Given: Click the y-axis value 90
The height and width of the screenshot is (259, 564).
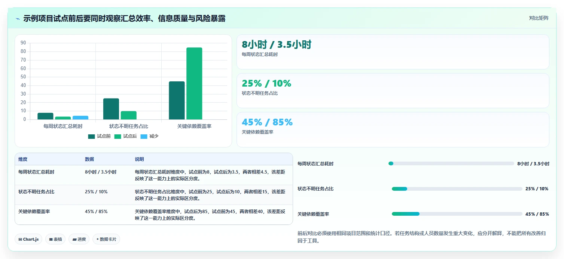Looking at the screenshot, I should coord(23,43).
